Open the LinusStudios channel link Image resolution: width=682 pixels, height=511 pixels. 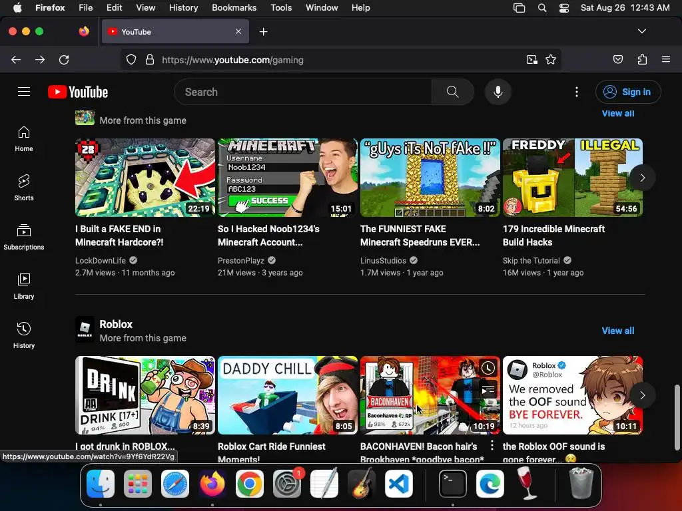click(383, 260)
